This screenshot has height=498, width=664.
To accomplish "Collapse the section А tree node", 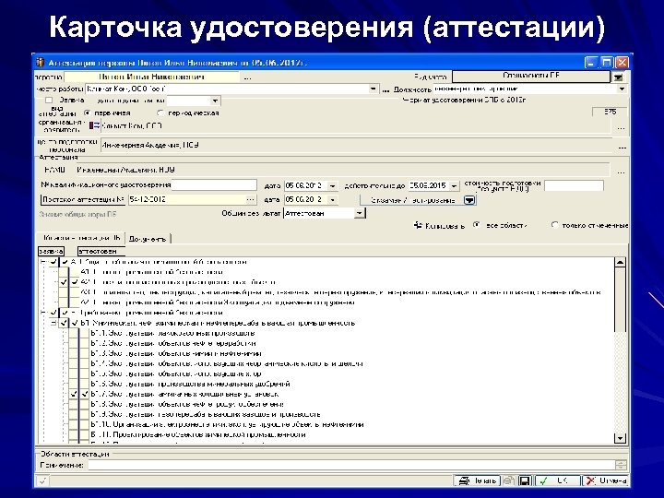I will (42, 262).
